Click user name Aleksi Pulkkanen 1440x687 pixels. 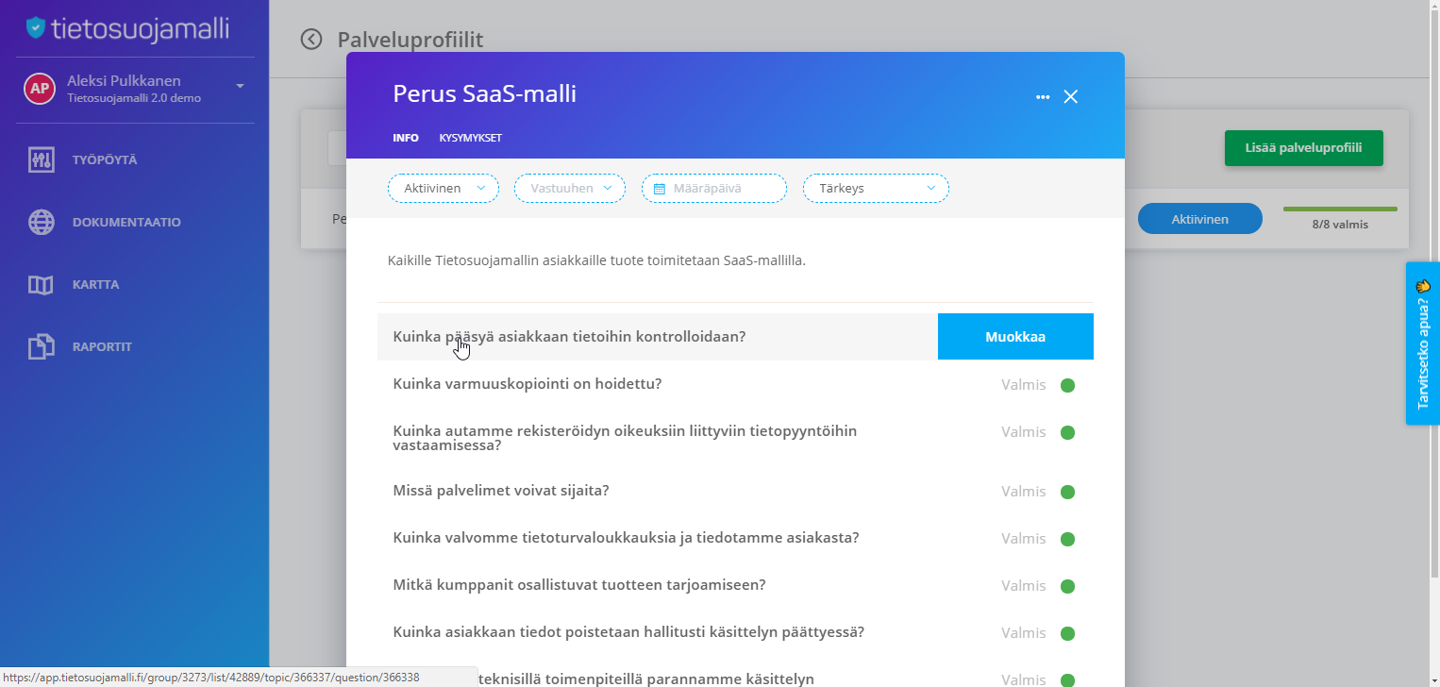pyautogui.click(x=124, y=81)
